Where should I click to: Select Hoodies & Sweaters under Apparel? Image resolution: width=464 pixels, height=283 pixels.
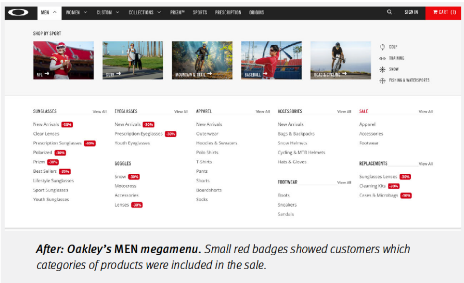(217, 143)
